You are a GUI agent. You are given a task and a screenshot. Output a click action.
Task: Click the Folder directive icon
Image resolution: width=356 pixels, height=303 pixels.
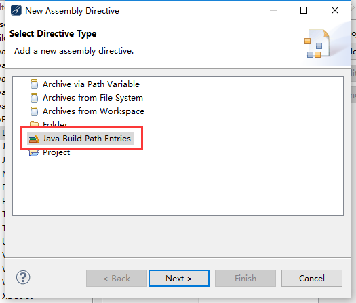(34, 124)
